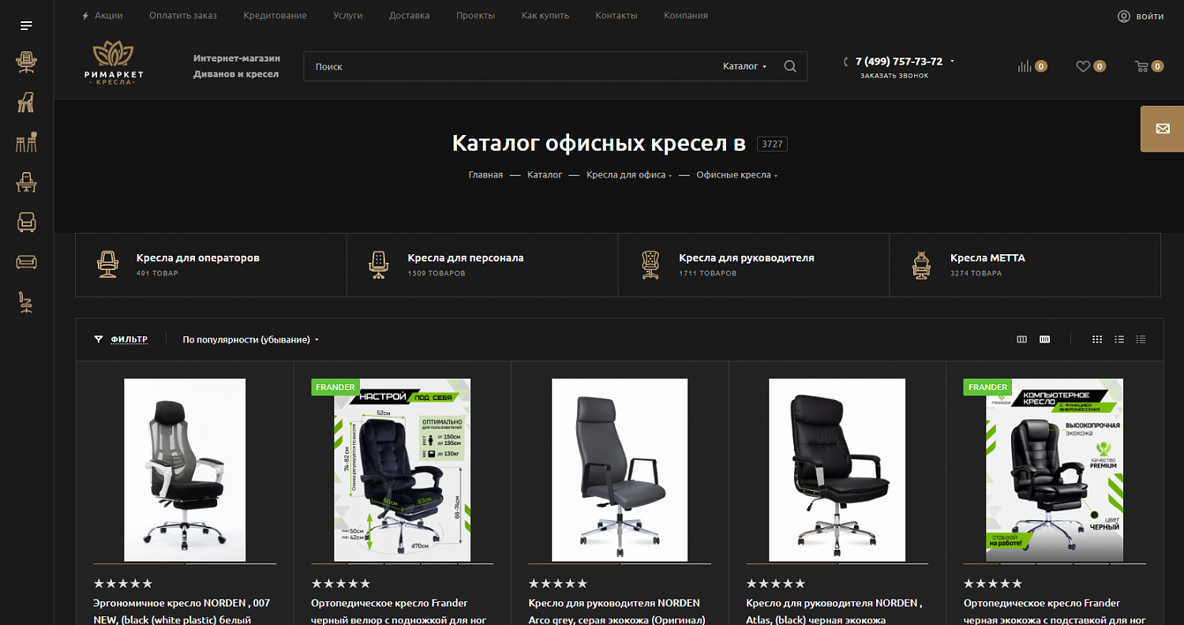
Task: Select the list view with thumbnails
Action: click(1119, 339)
